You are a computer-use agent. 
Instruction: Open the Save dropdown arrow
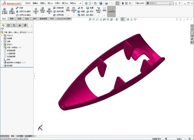pos(103,3)
